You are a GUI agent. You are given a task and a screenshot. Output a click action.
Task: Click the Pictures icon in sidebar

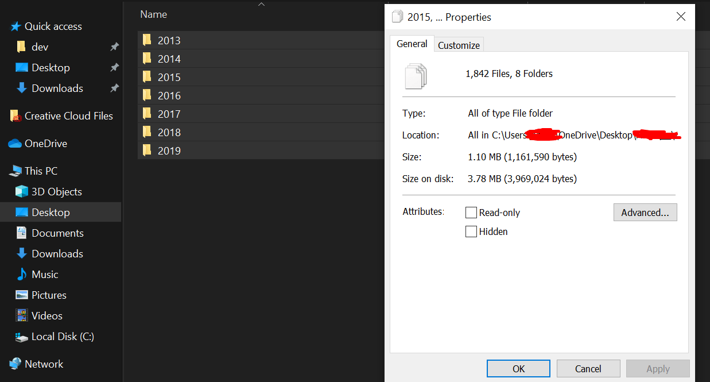tap(22, 295)
